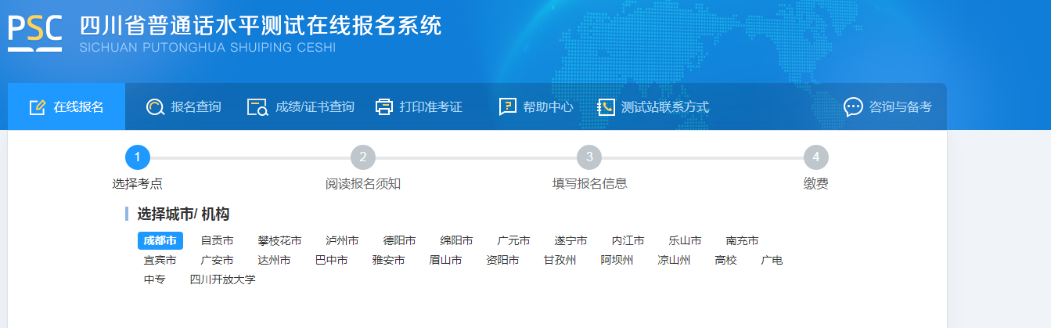Click step 2 circle 阅读报名须知
Viewport: 1051px width, 328px height.
point(363,157)
